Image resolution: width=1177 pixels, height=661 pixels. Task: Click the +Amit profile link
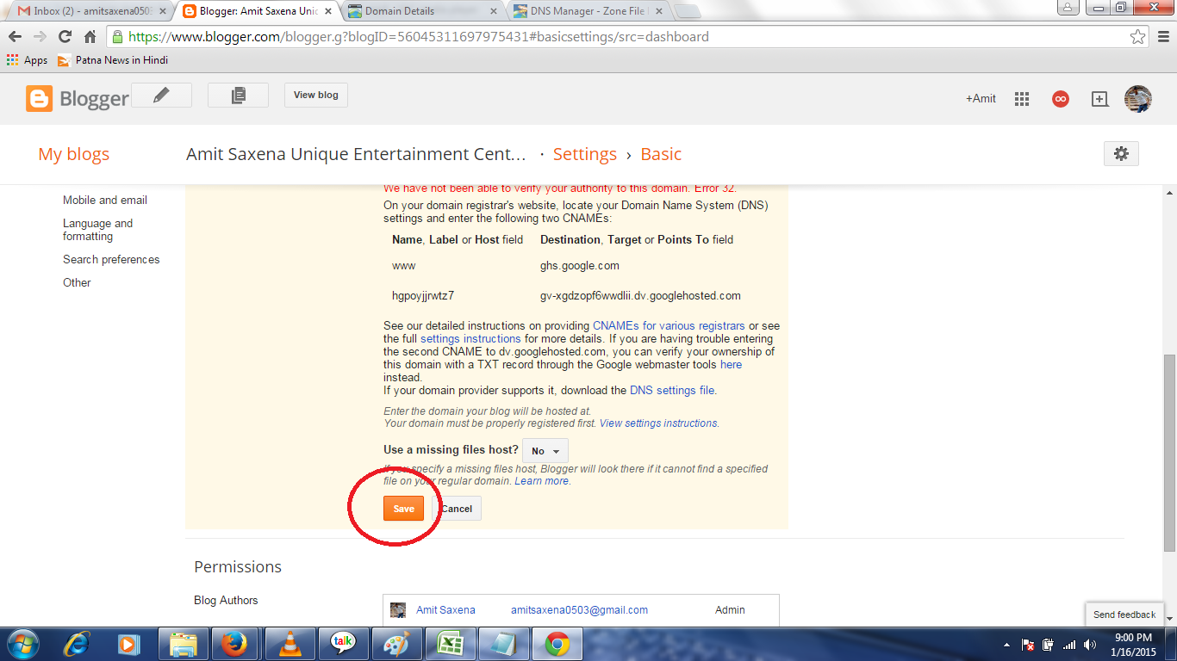tap(981, 99)
